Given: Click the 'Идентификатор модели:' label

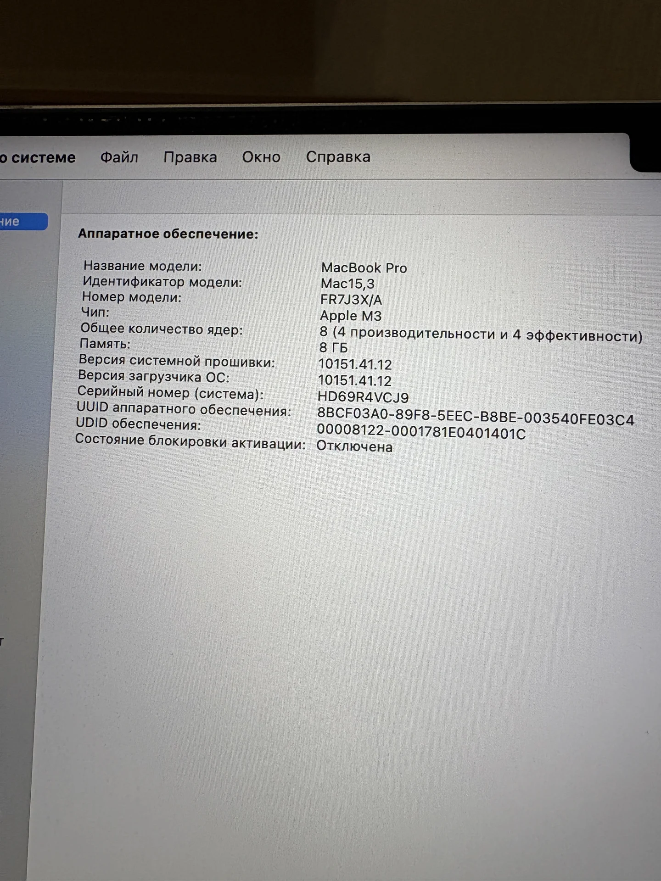Looking at the screenshot, I should (162, 282).
